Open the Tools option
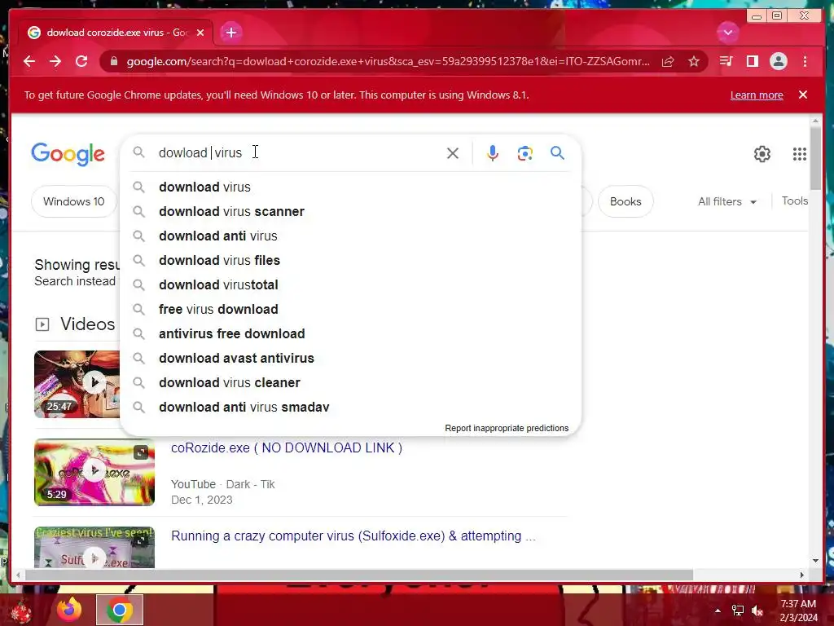The height and width of the screenshot is (626, 834). coord(794,201)
